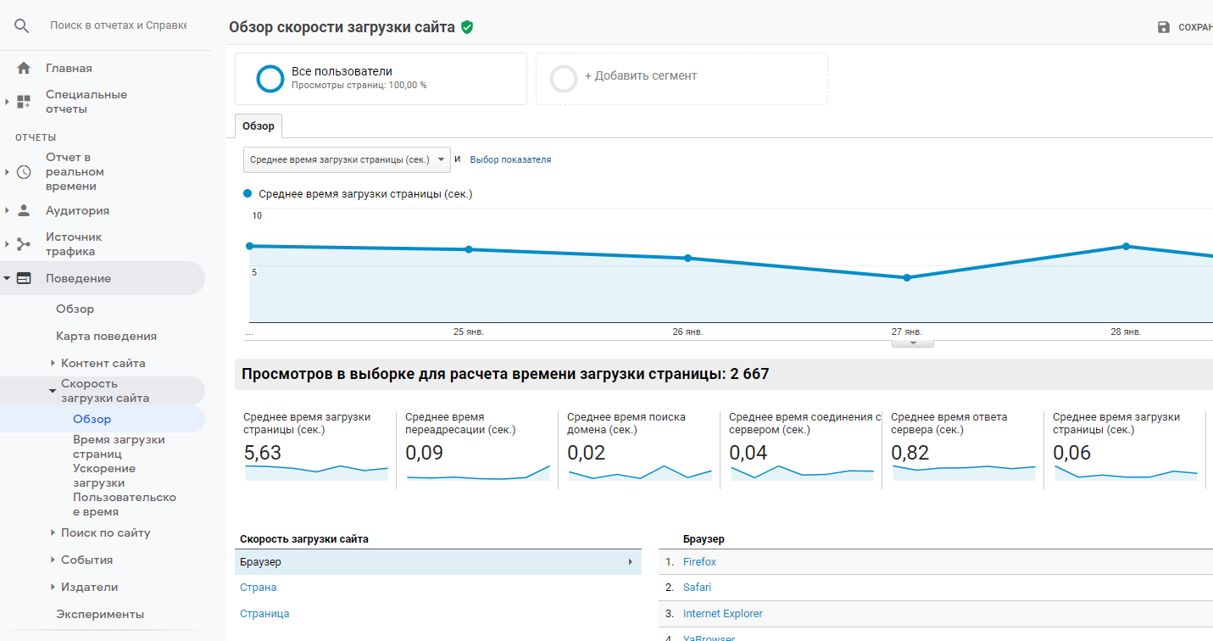
Task: Click the save floppy disk icon
Action: pos(1164,27)
